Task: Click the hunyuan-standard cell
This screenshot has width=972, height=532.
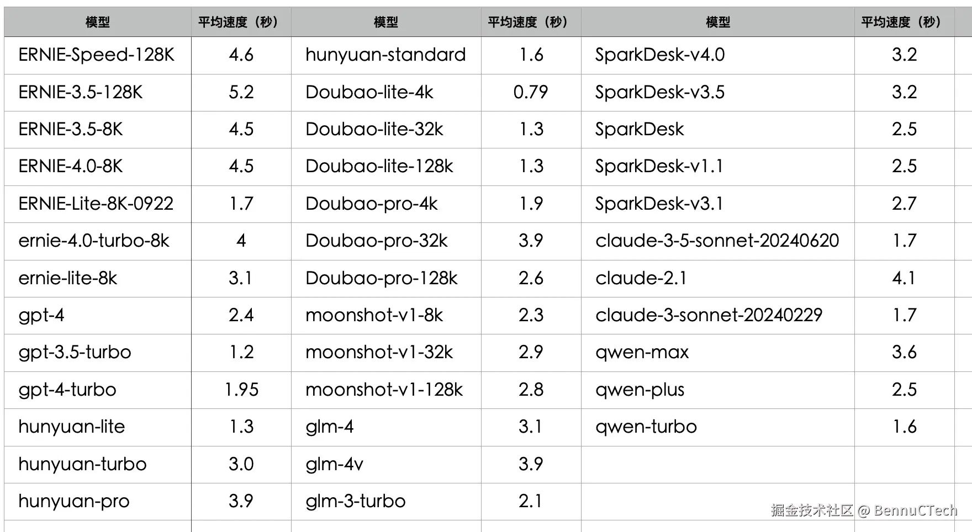Action: tap(385, 55)
